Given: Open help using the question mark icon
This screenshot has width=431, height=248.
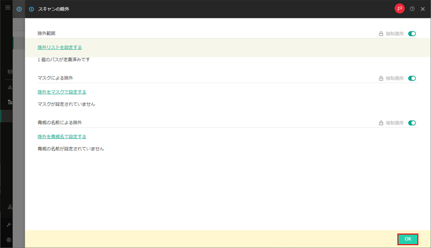Looking at the screenshot, I should point(412,8).
